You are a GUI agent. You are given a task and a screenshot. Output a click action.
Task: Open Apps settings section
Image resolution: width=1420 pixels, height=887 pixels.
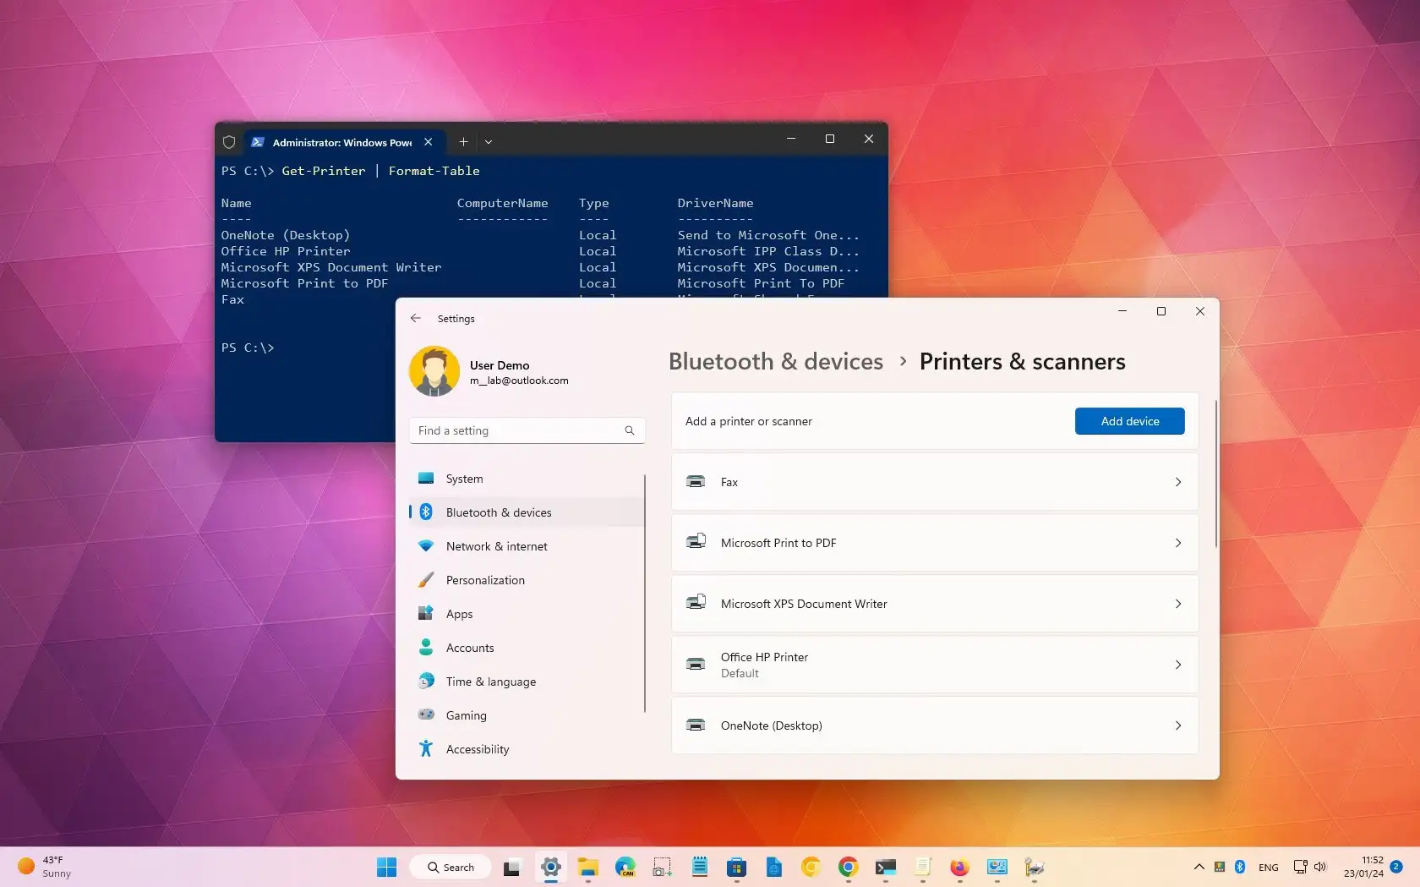[459, 614]
